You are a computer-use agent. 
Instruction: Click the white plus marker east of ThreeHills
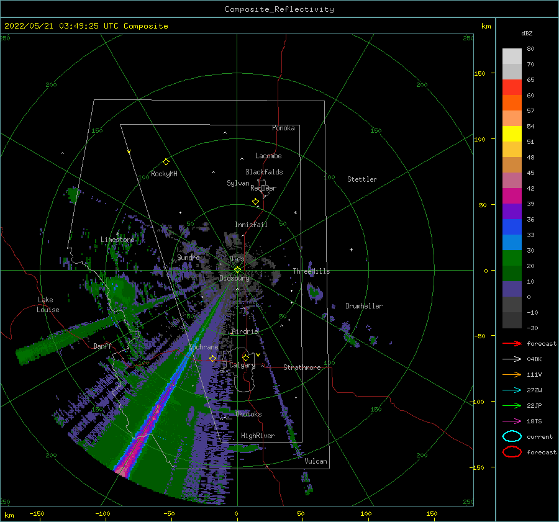pyautogui.click(x=351, y=250)
